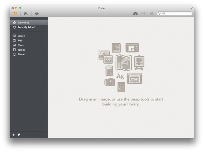Select Recently Added in the sidebar
The height and width of the screenshot is (152, 204).
pos(29,27)
